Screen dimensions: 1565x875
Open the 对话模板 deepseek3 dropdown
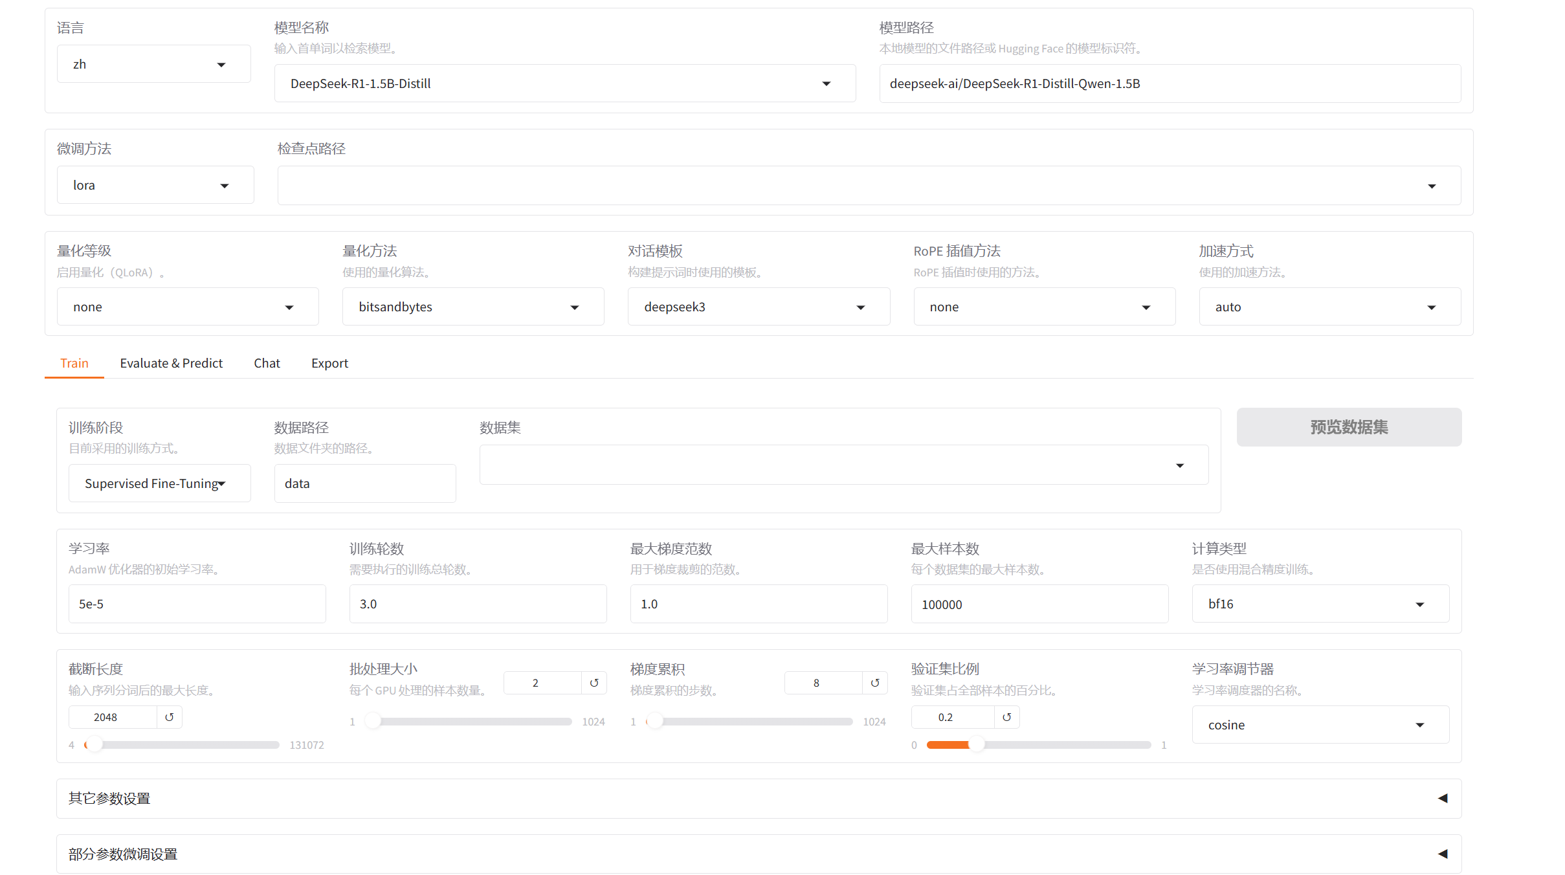point(758,307)
